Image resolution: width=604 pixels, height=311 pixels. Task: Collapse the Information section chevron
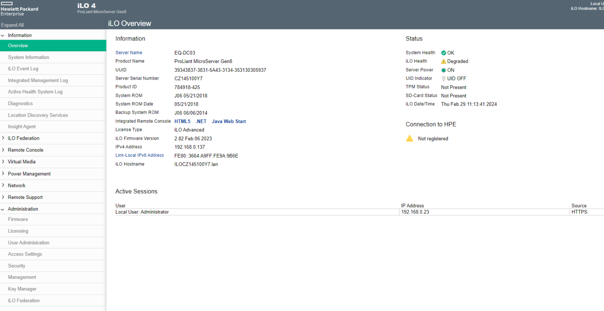pos(3,35)
